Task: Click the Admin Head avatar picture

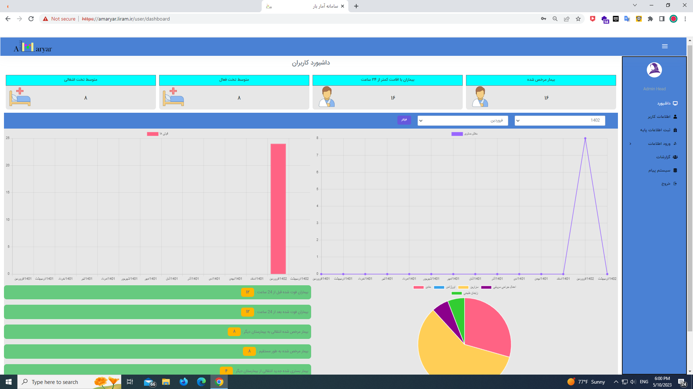Action: [x=654, y=70]
